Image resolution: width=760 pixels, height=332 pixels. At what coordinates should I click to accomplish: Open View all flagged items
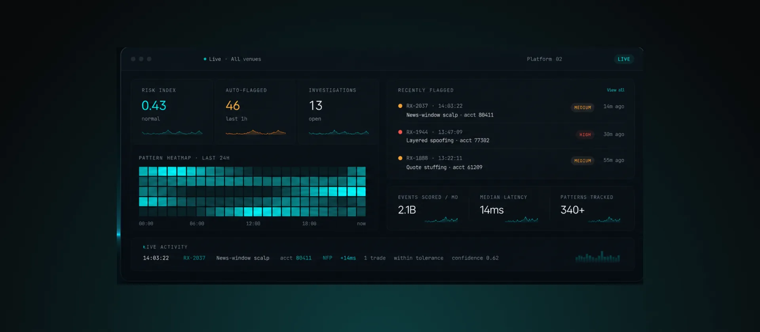(616, 90)
